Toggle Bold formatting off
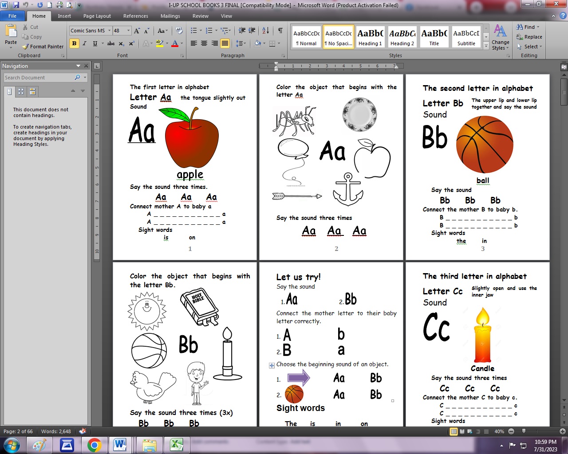 pos(74,43)
